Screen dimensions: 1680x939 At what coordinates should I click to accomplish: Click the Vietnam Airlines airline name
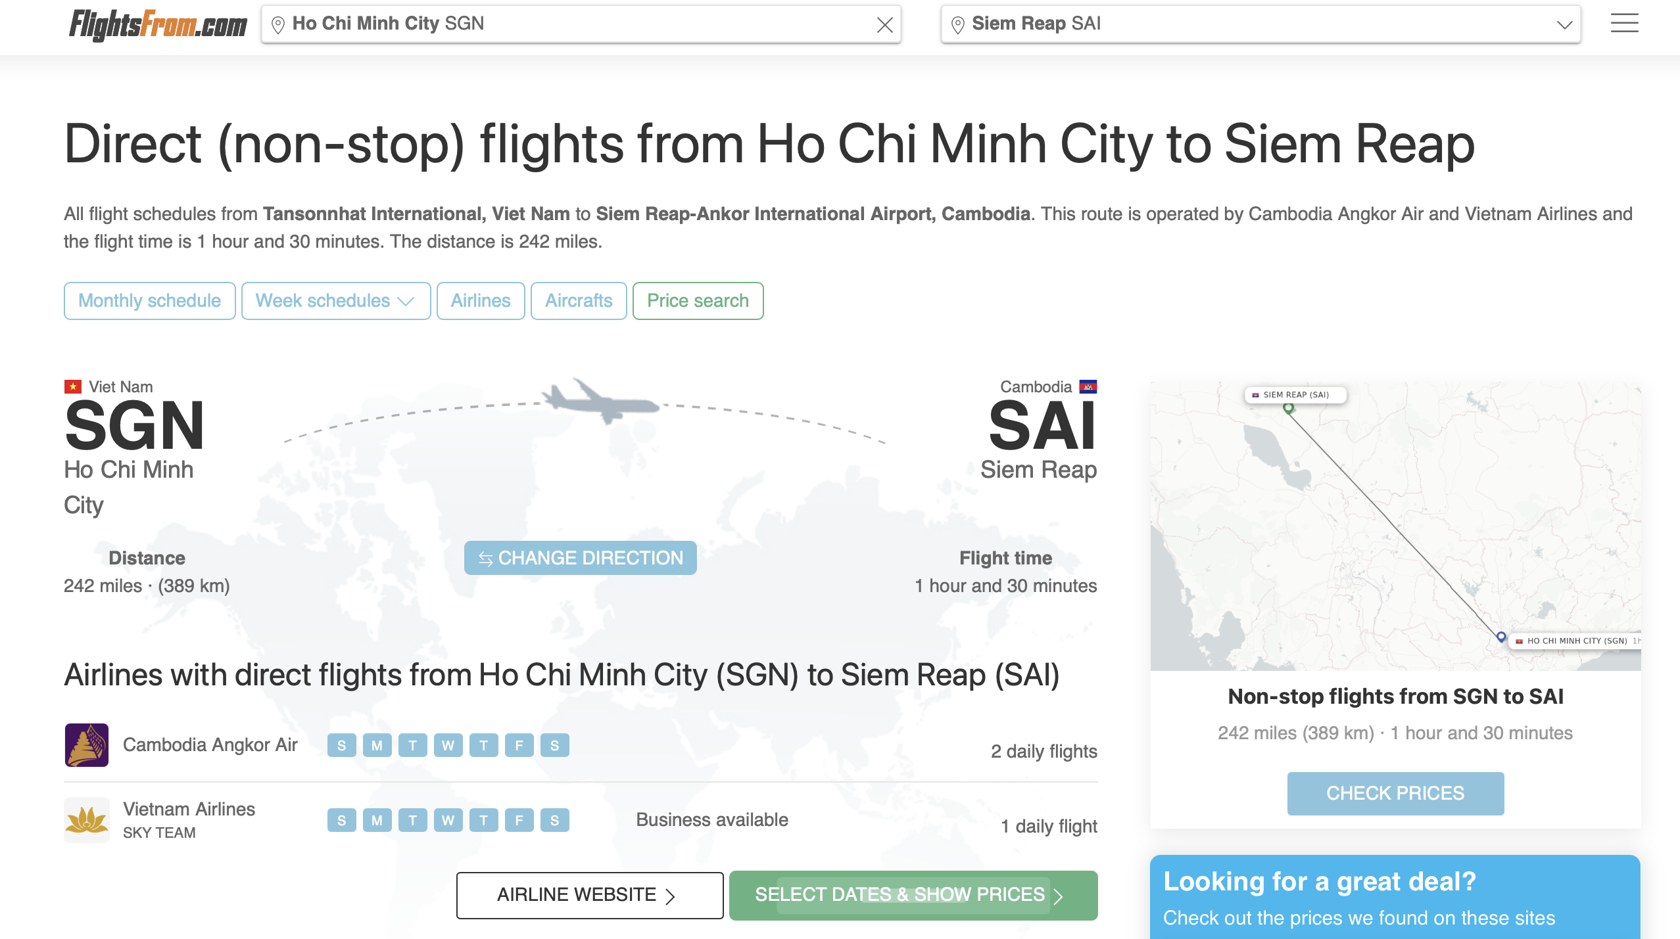[x=189, y=809]
